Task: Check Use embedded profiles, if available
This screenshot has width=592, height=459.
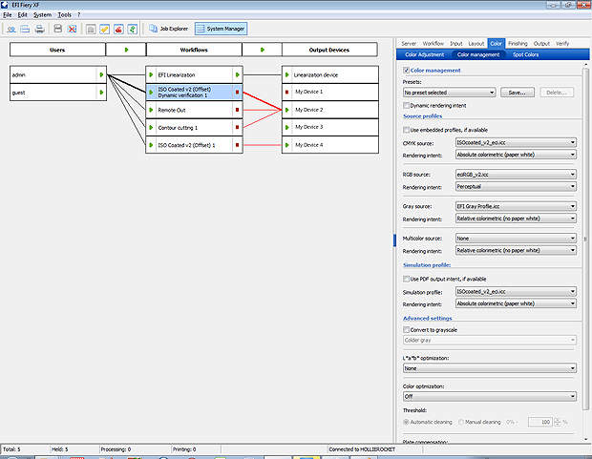Action: click(406, 130)
